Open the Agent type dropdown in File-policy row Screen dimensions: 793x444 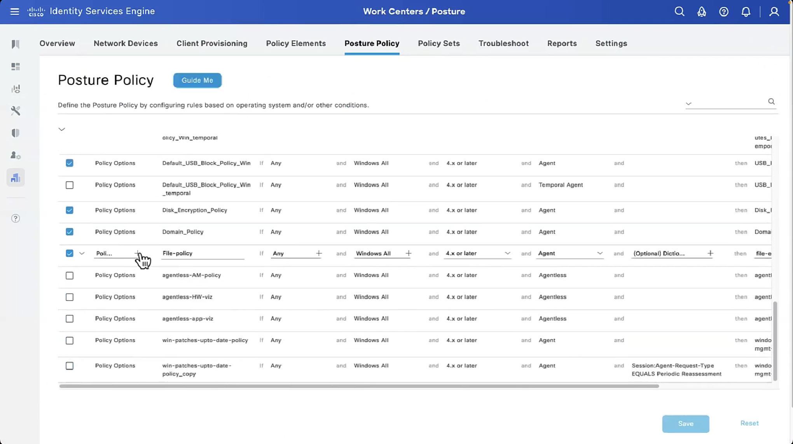click(600, 253)
